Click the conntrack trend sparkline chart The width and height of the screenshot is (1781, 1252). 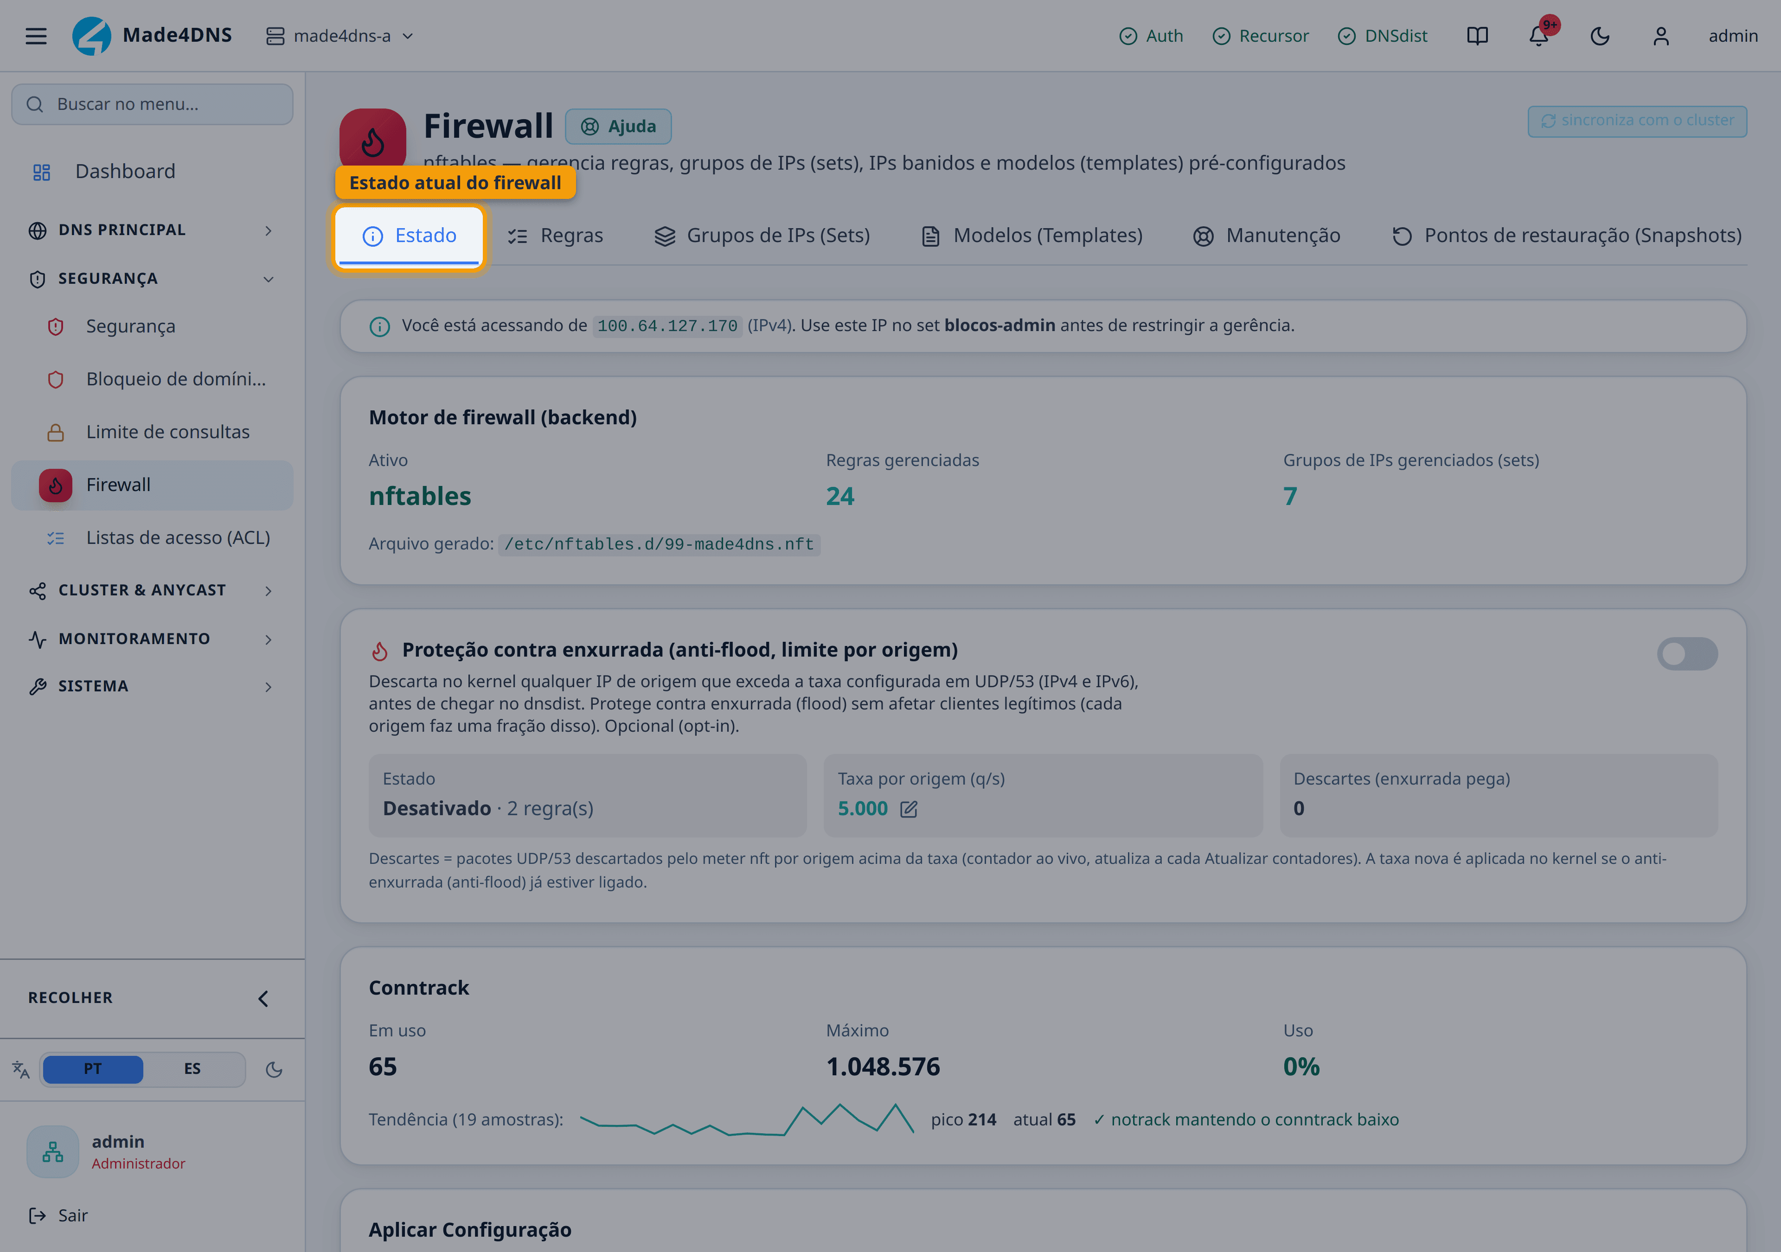[746, 1119]
